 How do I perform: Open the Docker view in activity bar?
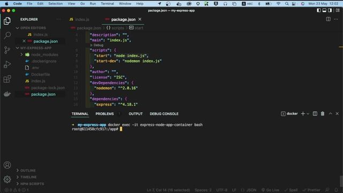point(7,94)
